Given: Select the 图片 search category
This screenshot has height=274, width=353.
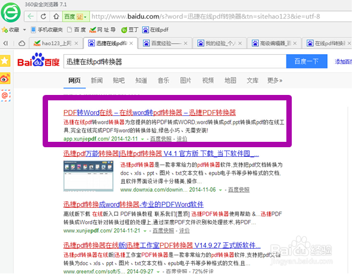Looking at the screenshot, I should click(x=186, y=81).
